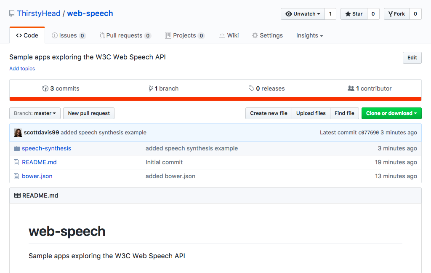Click the repository description under the tabs
The image size is (431, 273).
(x=88, y=57)
